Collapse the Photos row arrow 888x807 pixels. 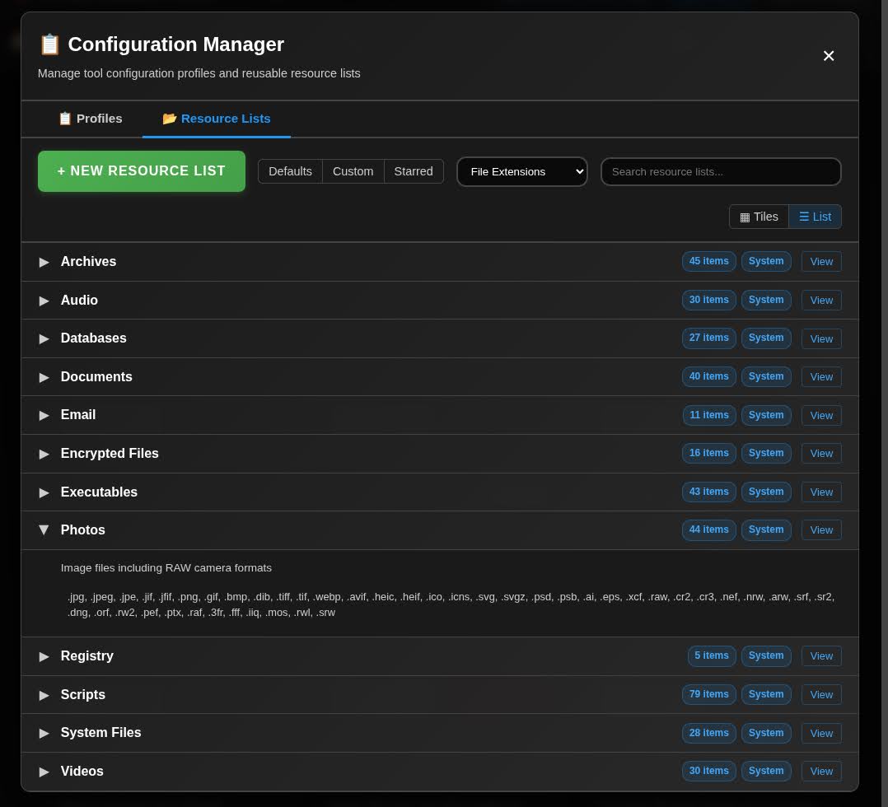coord(44,530)
